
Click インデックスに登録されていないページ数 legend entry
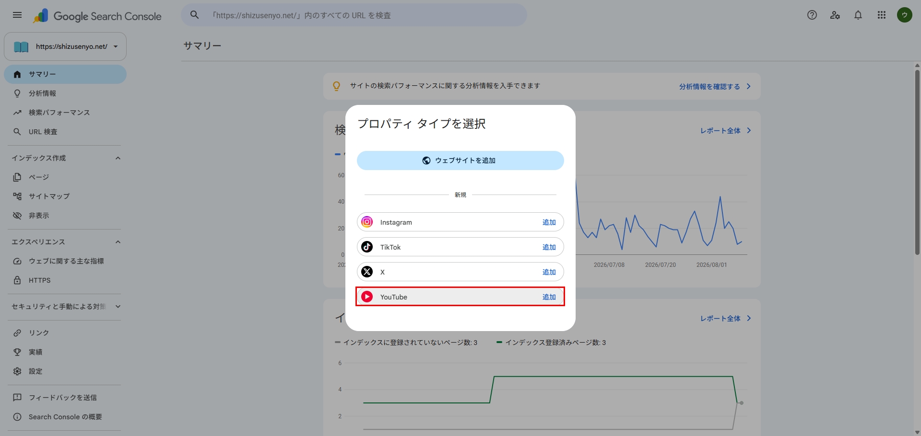tap(406, 343)
